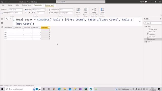Open Manage relationships tool
Image resolution: width=162 pixels, height=91 pixels.
(x=94, y=11)
